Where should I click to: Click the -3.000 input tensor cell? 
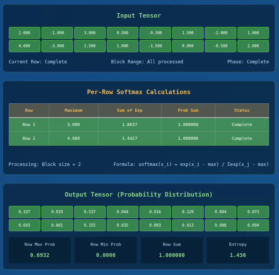click(x=57, y=46)
